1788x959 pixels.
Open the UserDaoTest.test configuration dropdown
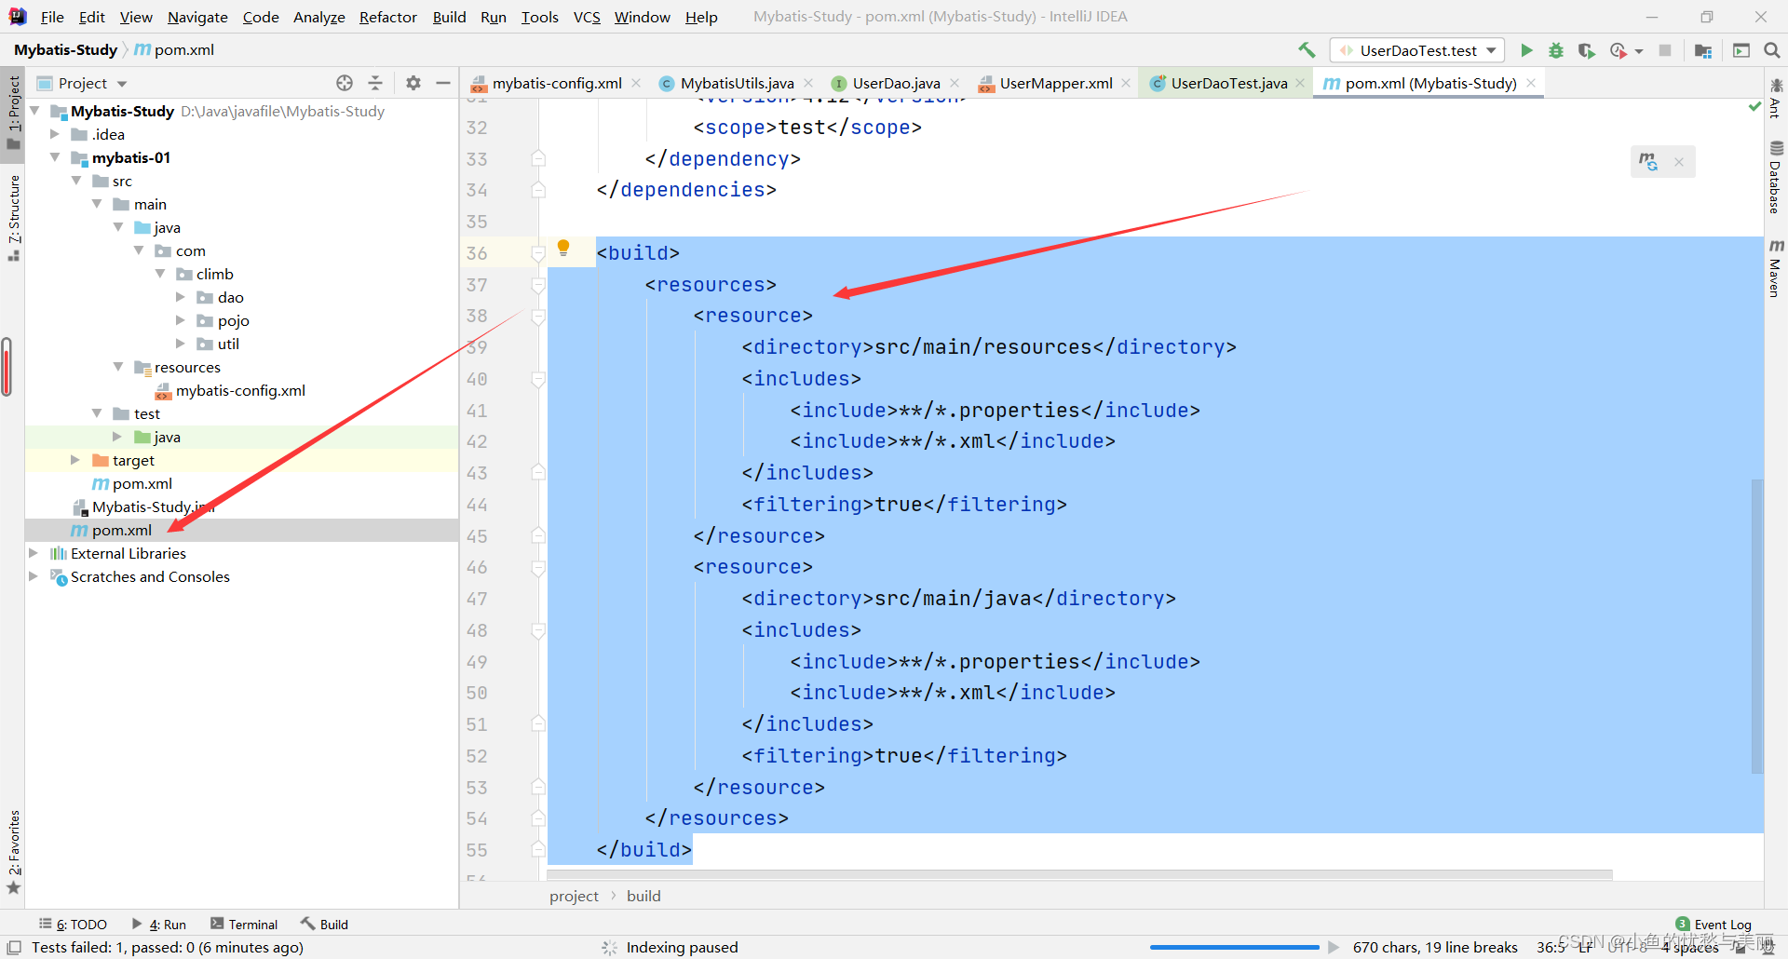point(1490,49)
